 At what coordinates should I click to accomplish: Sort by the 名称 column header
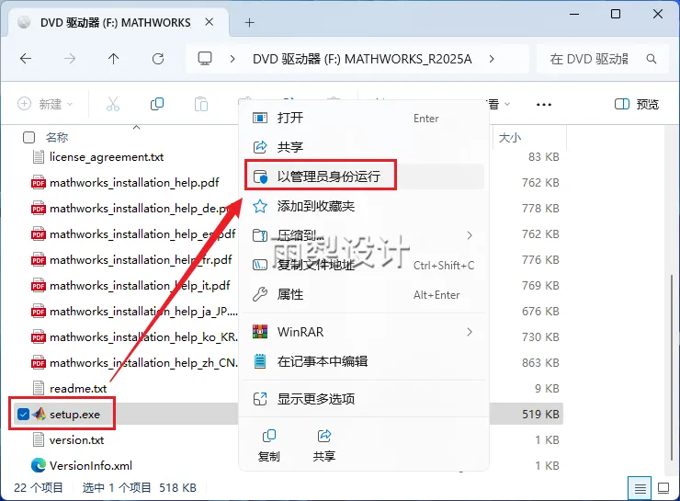click(x=57, y=138)
